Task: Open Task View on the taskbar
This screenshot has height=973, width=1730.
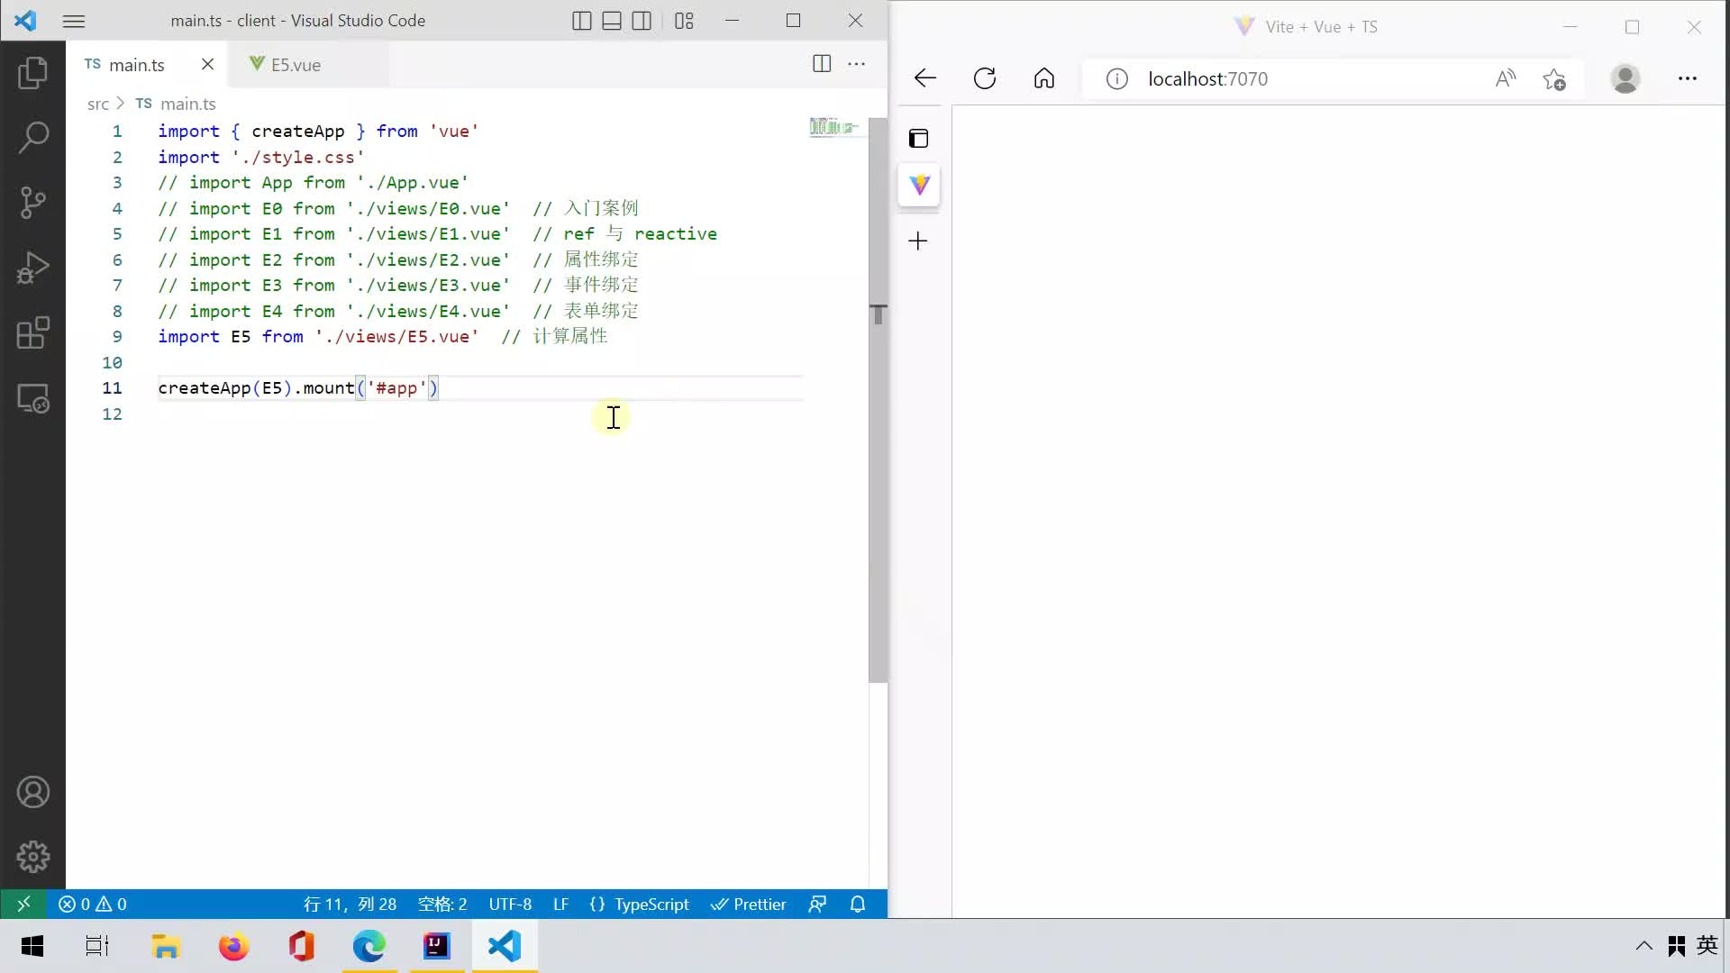Action: (97, 946)
